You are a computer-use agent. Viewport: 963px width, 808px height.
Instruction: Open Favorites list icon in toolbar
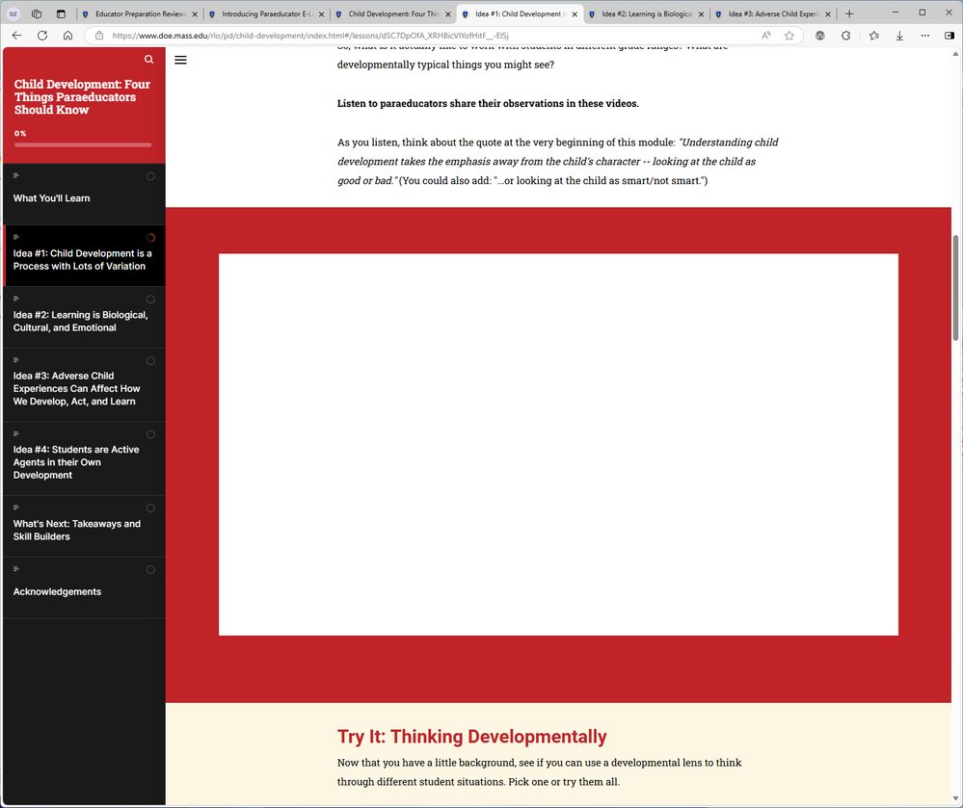pos(874,36)
